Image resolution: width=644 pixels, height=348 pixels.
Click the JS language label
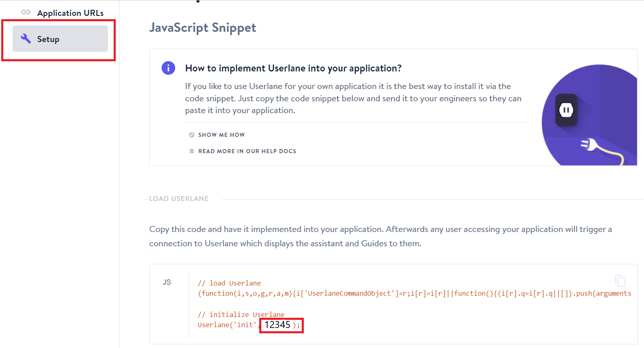pyautogui.click(x=167, y=282)
